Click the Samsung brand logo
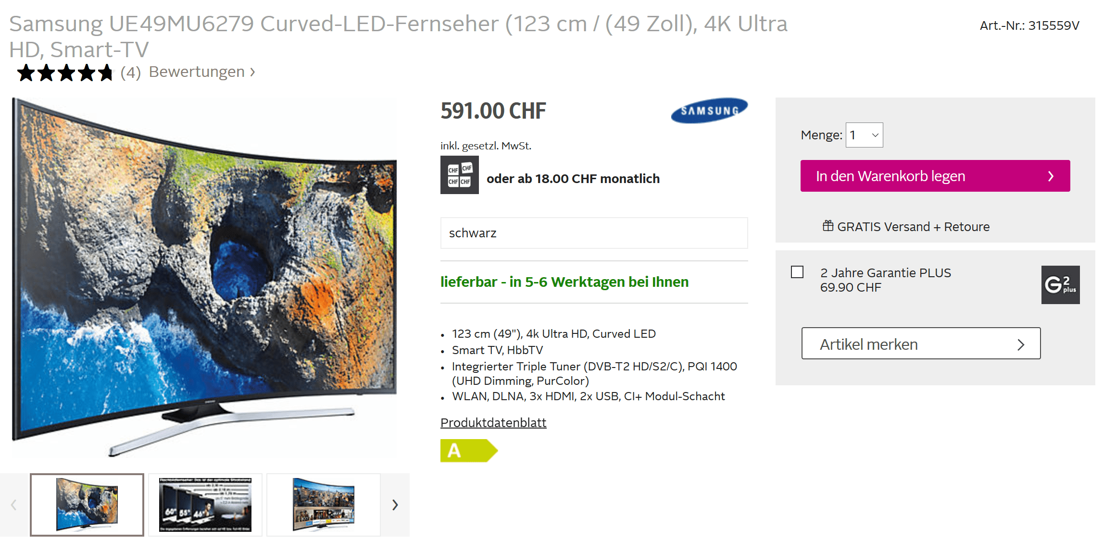This screenshot has height=552, width=1116. (709, 110)
